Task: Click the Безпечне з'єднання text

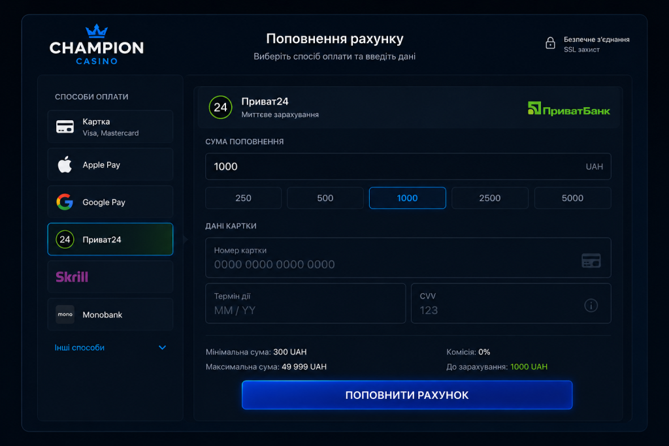Action: tap(596, 39)
